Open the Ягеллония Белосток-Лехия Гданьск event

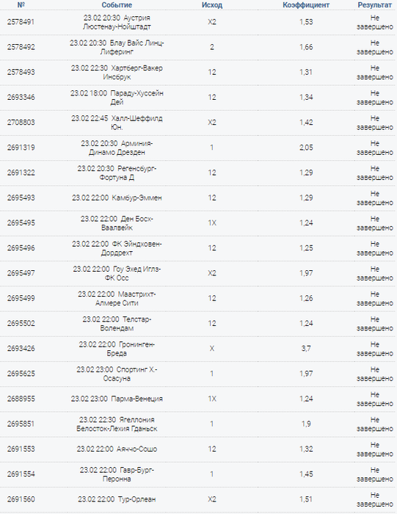[x=117, y=424]
